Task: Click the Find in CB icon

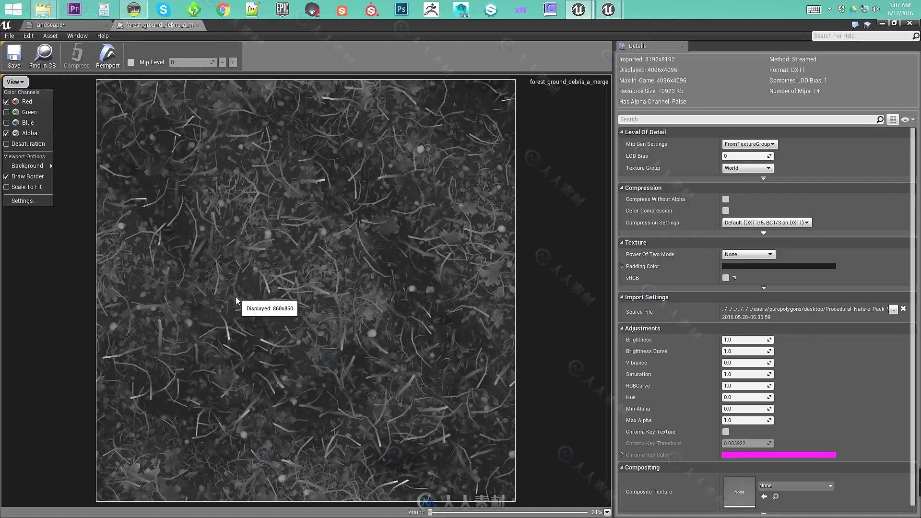Action: [x=42, y=57]
